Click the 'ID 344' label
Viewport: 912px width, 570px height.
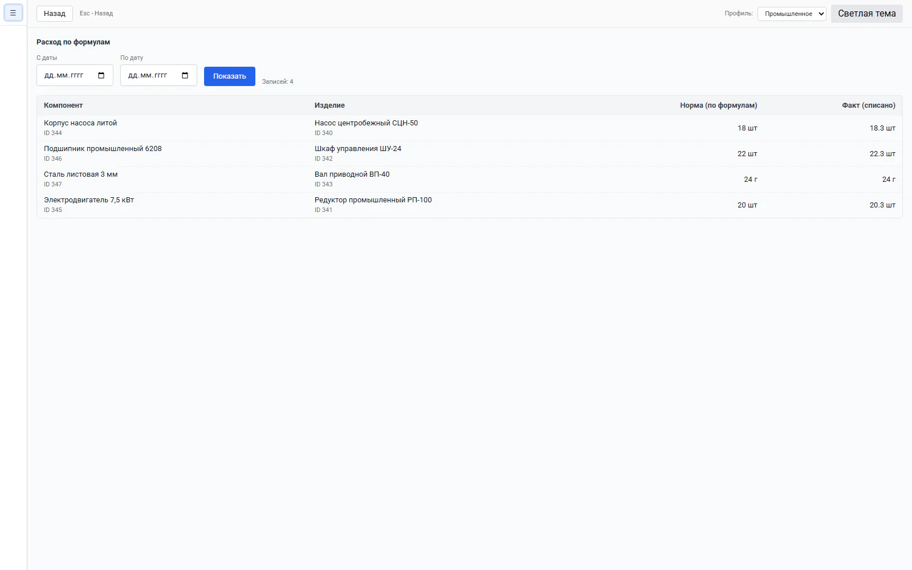point(53,133)
